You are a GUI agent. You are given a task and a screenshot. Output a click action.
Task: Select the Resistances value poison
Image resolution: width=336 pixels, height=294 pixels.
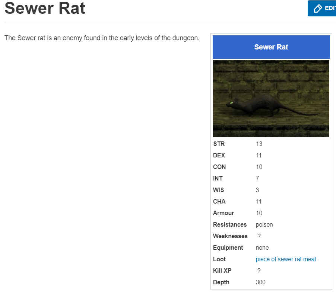pos(264,225)
